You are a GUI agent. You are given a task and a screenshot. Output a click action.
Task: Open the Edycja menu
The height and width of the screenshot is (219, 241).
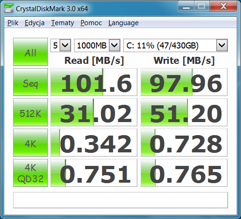point(34,23)
